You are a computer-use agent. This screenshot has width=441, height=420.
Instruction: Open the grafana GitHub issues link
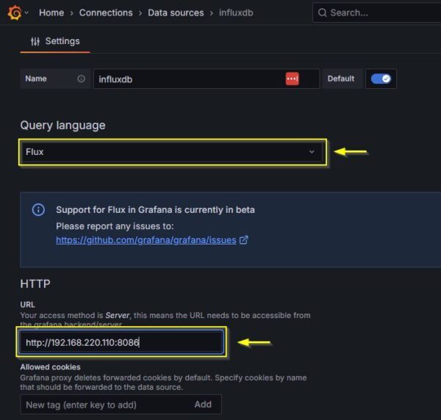[146, 240]
